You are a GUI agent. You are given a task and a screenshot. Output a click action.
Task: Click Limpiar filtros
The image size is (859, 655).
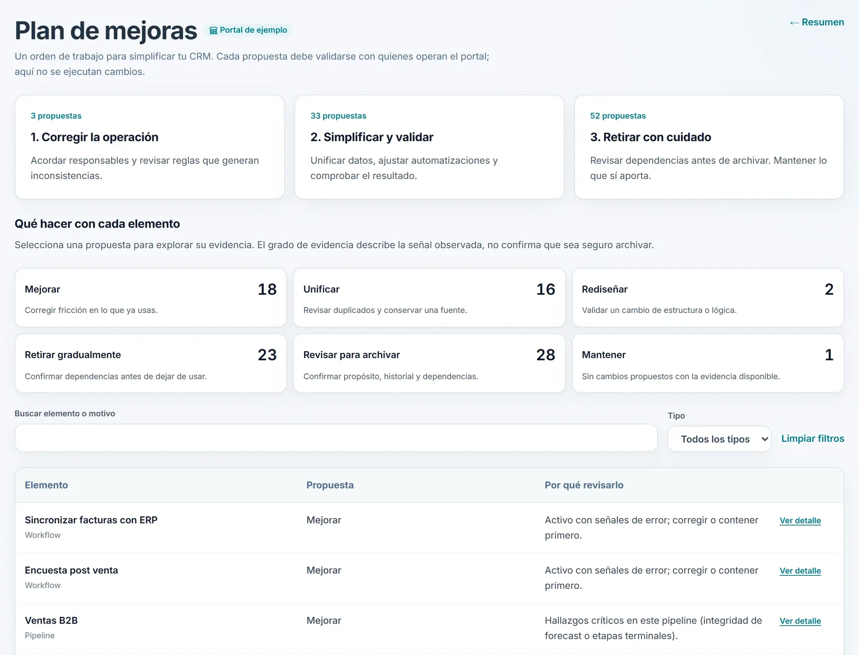(812, 438)
